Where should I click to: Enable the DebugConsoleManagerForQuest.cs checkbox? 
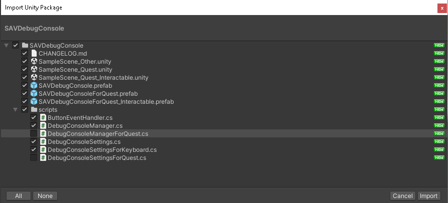click(34, 133)
